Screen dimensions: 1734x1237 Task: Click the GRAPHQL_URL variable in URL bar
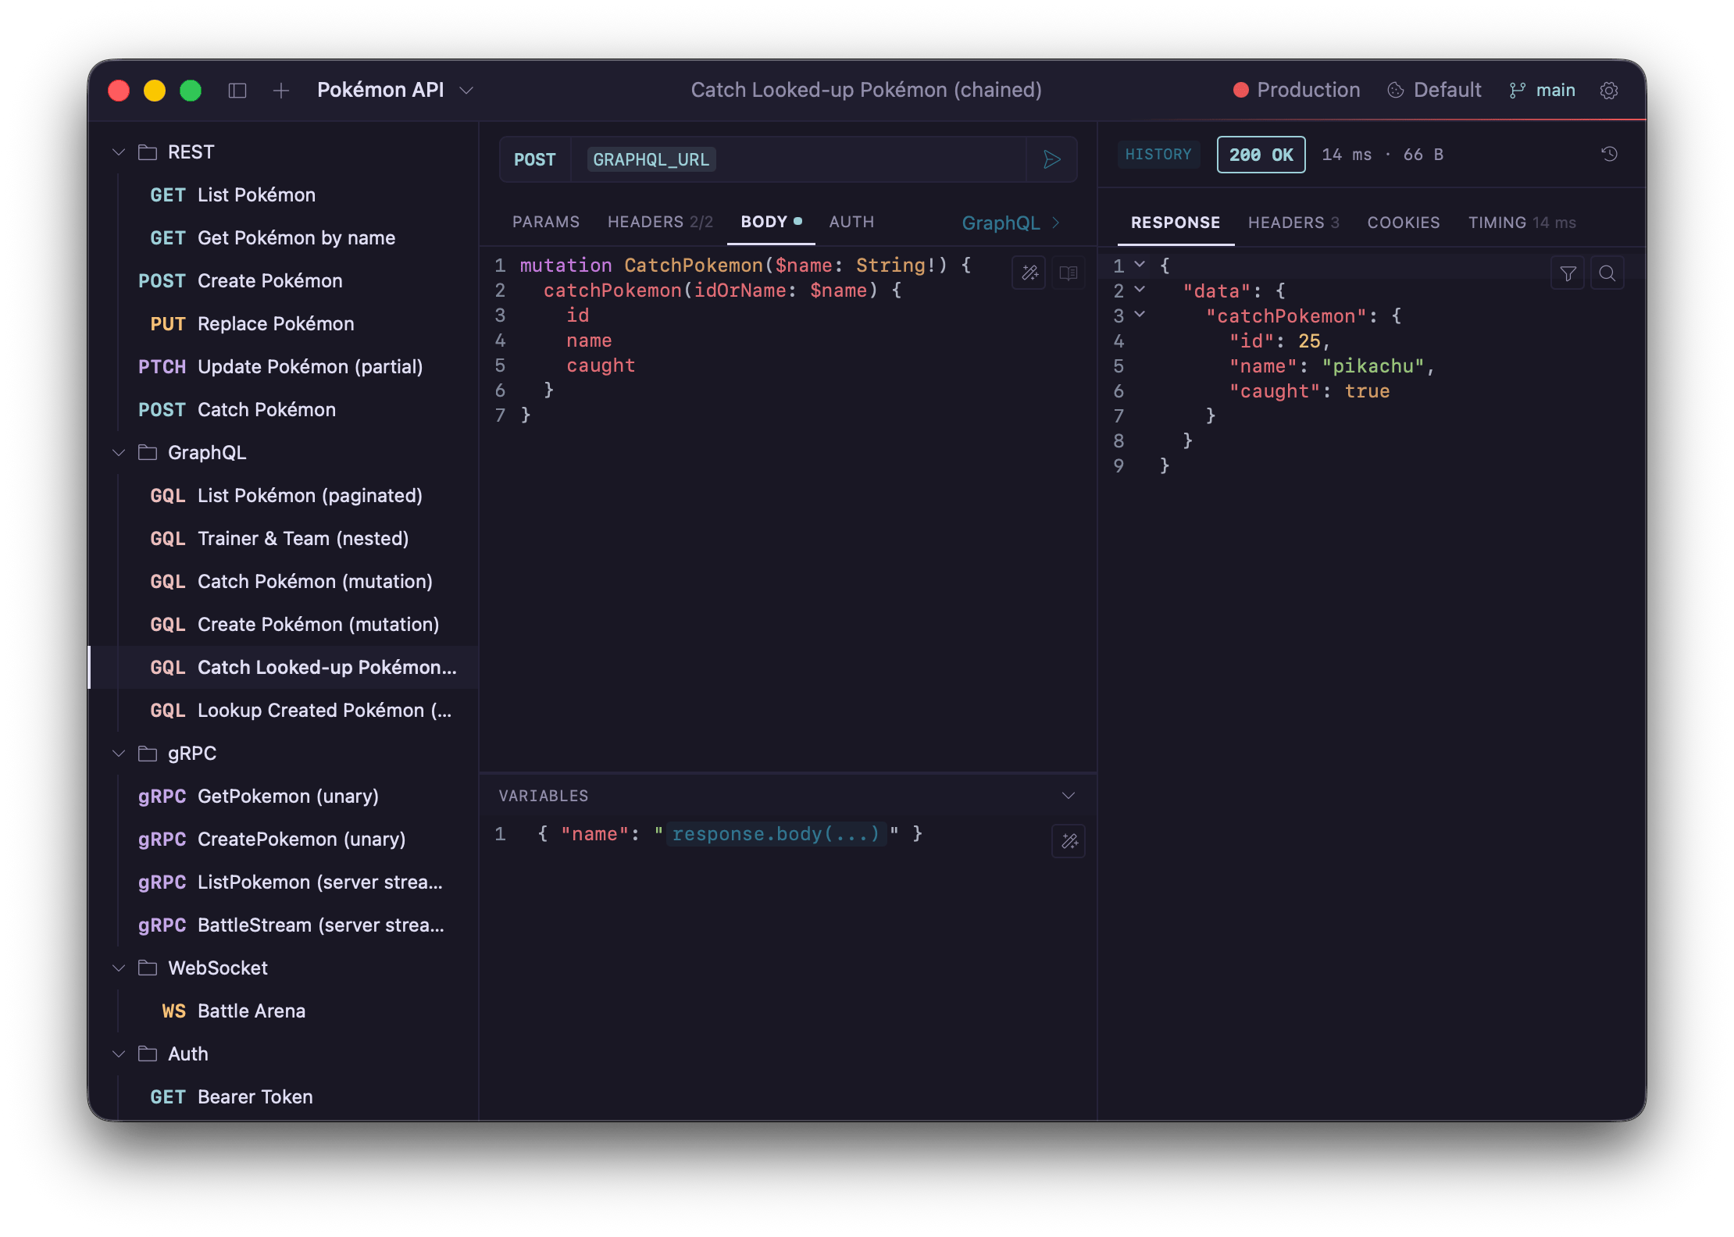pos(651,159)
